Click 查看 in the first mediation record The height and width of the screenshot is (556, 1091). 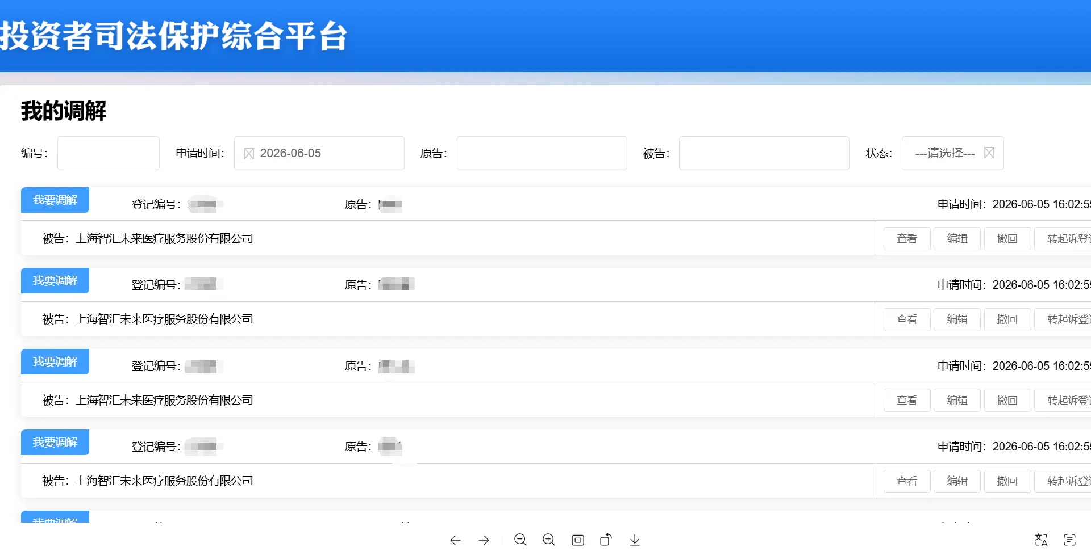(x=907, y=239)
